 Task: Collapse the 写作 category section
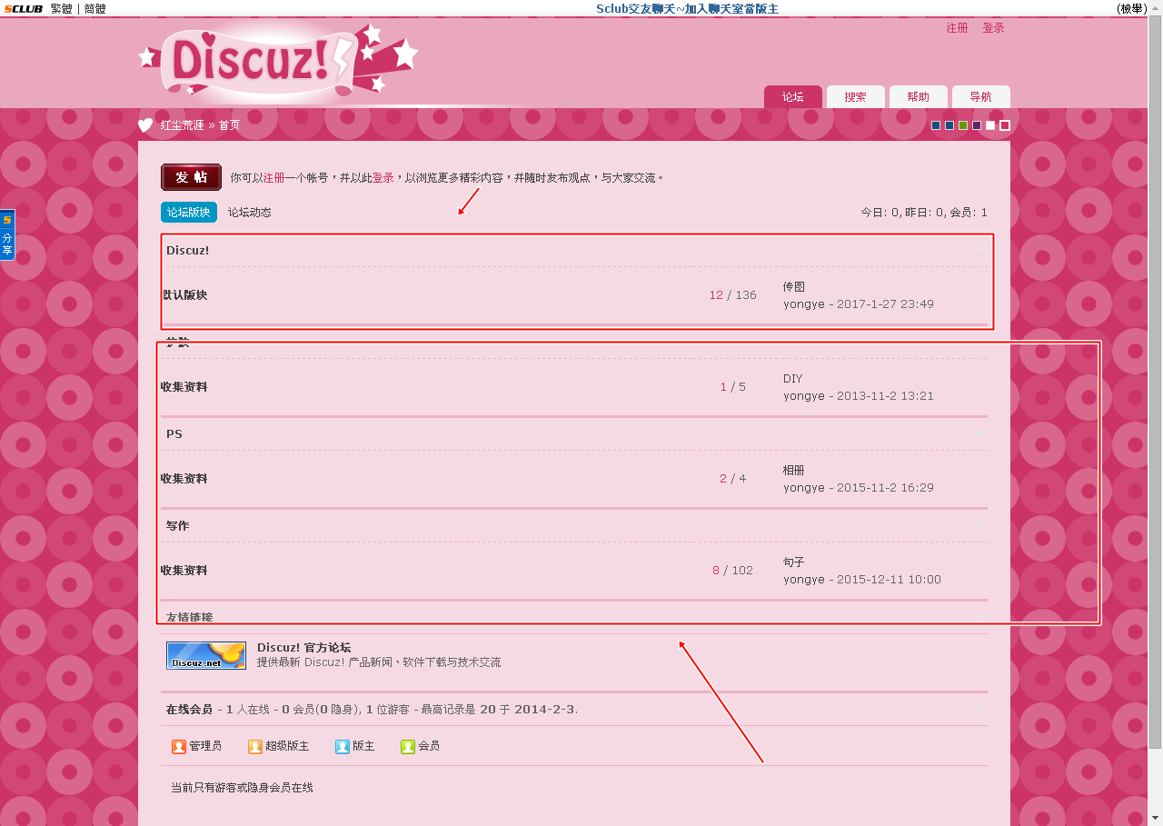pos(979,526)
